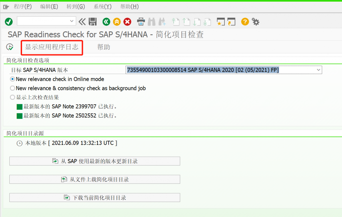Select New relevance & consistency check background job
The height and width of the screenshot is (217, 342).
pyautogui.click(x=12, y=88)
